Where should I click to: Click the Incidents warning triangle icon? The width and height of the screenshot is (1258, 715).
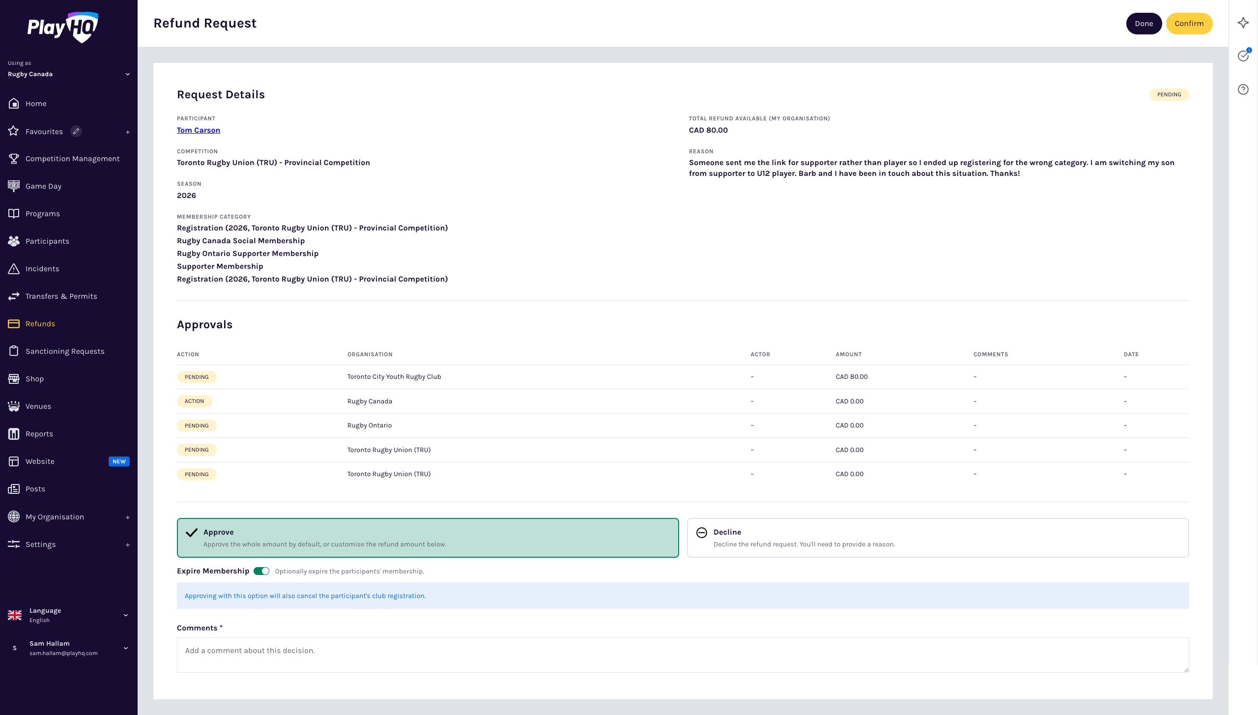point(14,269)
